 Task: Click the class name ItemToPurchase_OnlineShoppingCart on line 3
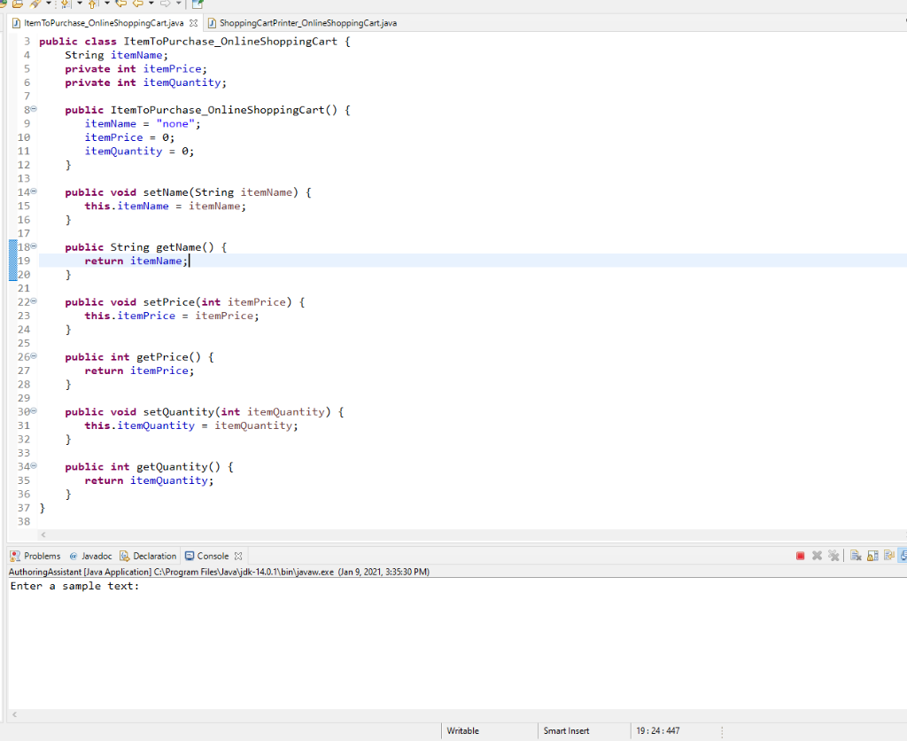point(230,42)
